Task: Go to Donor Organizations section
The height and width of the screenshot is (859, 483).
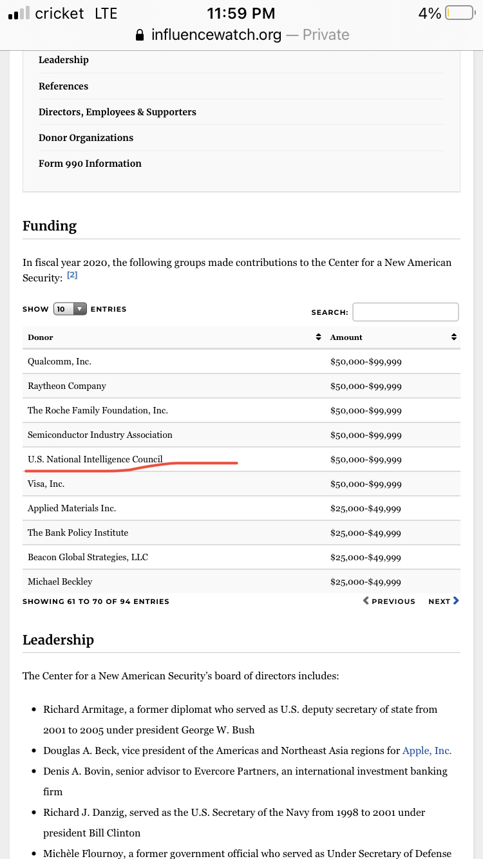Action: (86, 138)
